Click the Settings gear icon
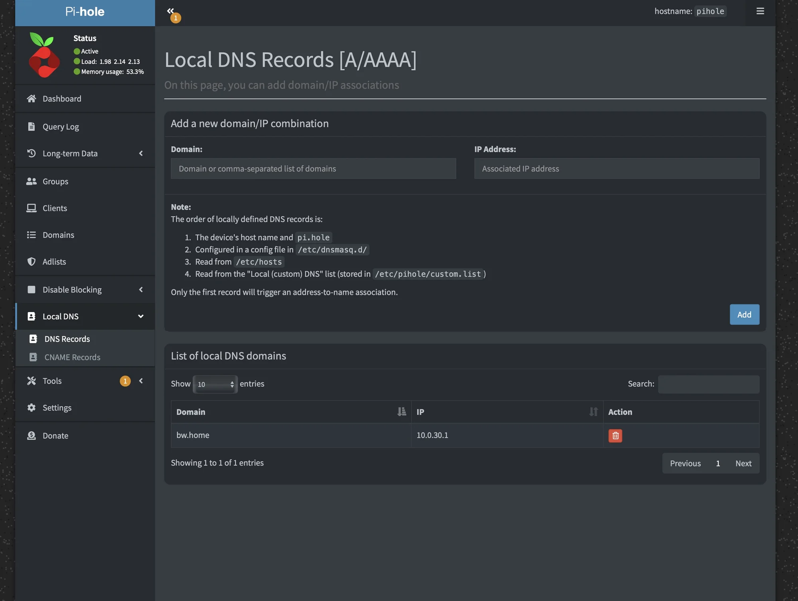The image size is (798, 601). [x=32, y=407]
